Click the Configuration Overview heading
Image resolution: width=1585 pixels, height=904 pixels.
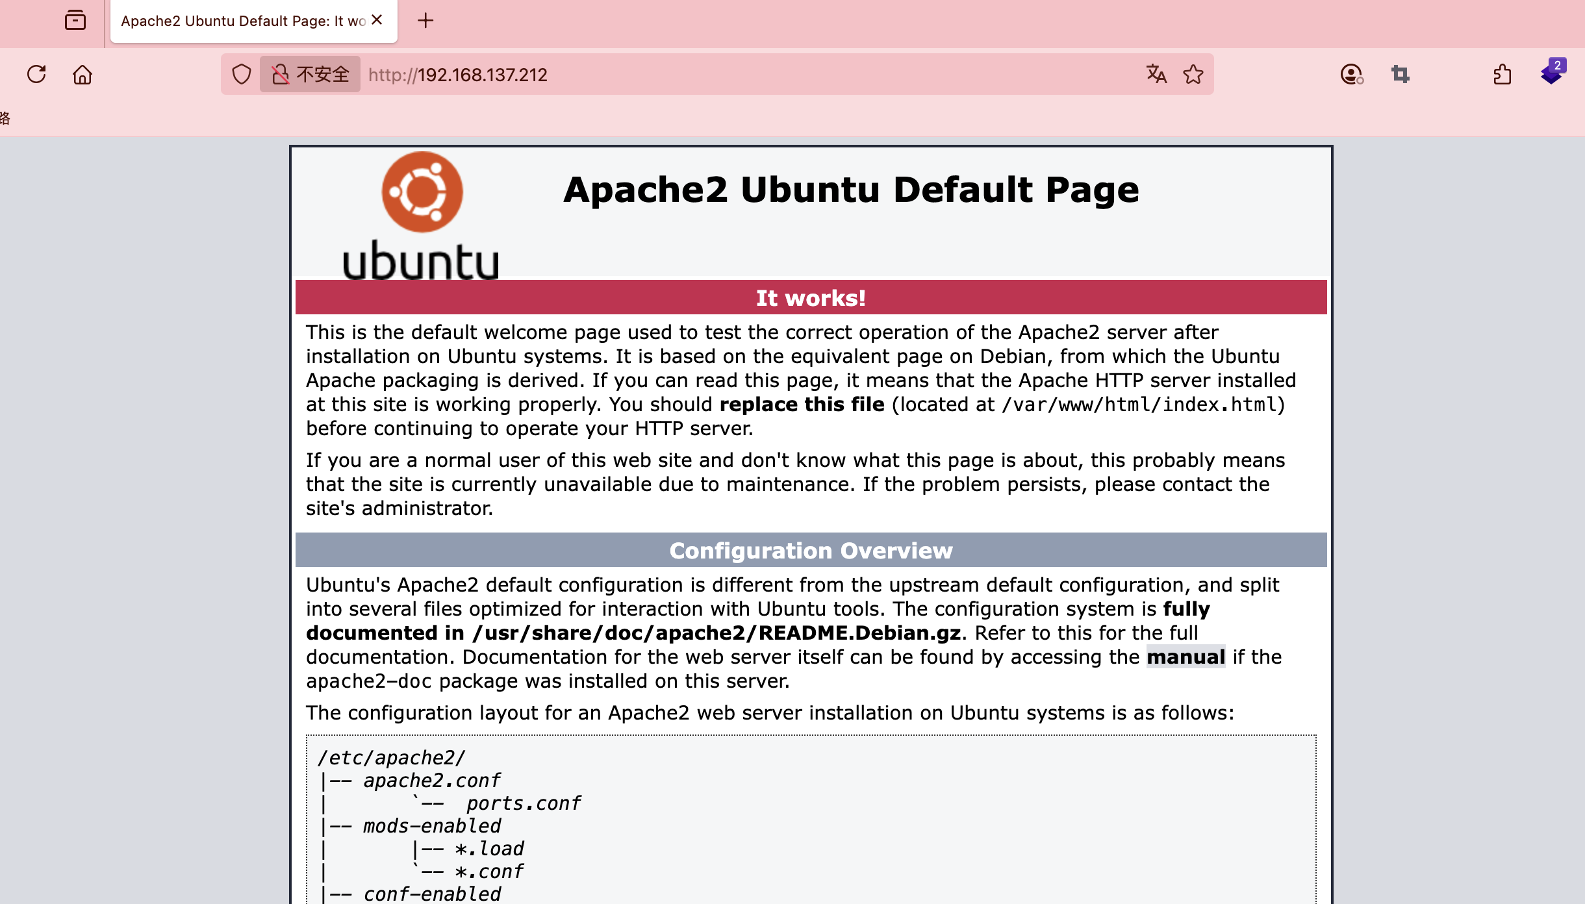pos(811,550)
